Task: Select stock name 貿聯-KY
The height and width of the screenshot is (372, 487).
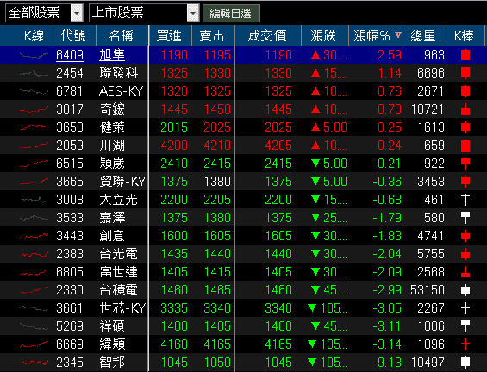Action: [122, 182]
